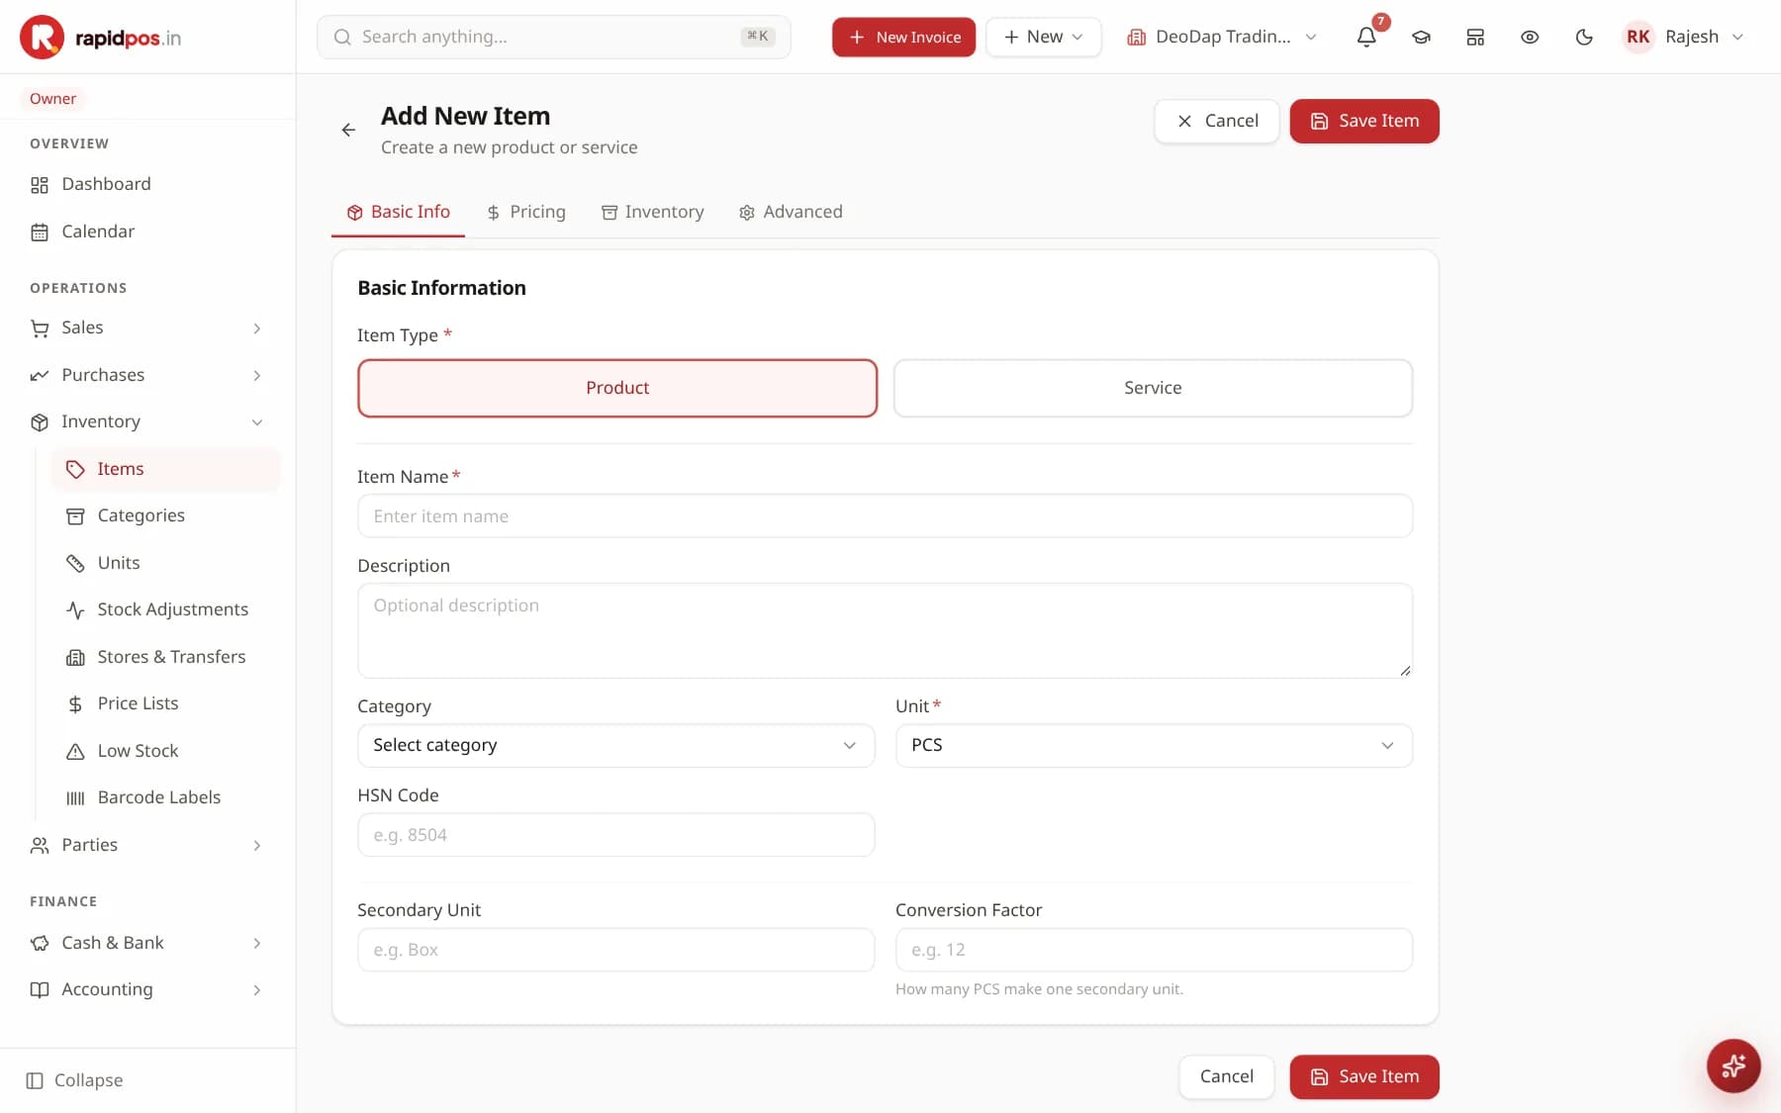Image resolution: width=1781 pixels, height=1113 pixels.
Task: Expand the Cash & Bank menu
Action: 148,943
